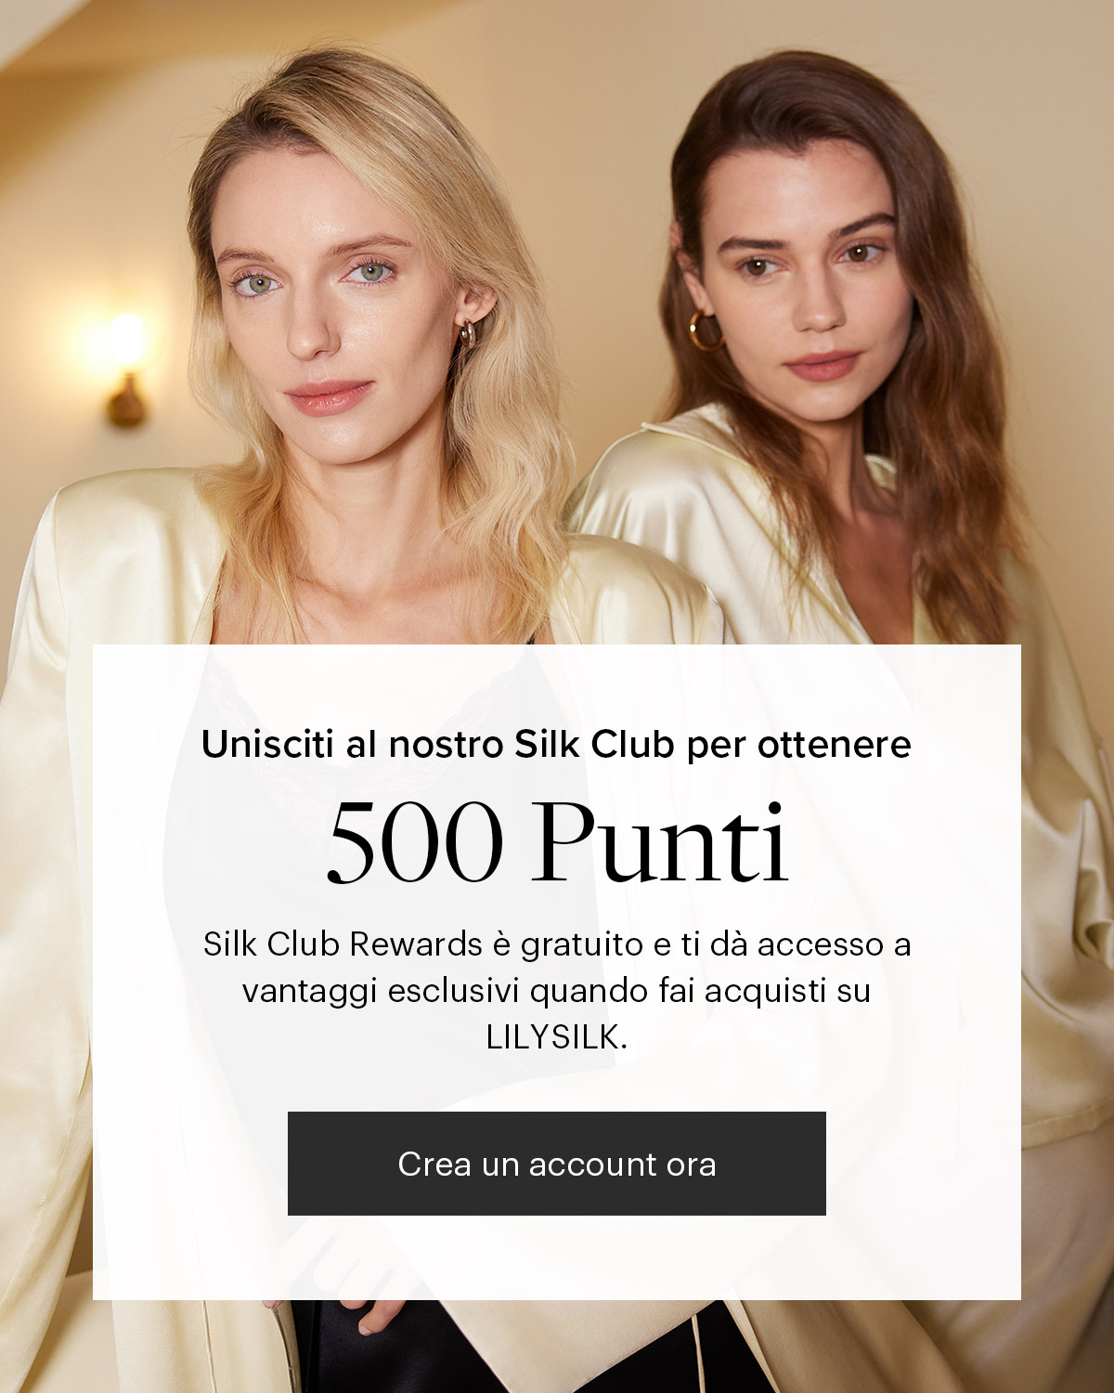
Task: Click the blonde model's hoop earring
Action: 467,332
